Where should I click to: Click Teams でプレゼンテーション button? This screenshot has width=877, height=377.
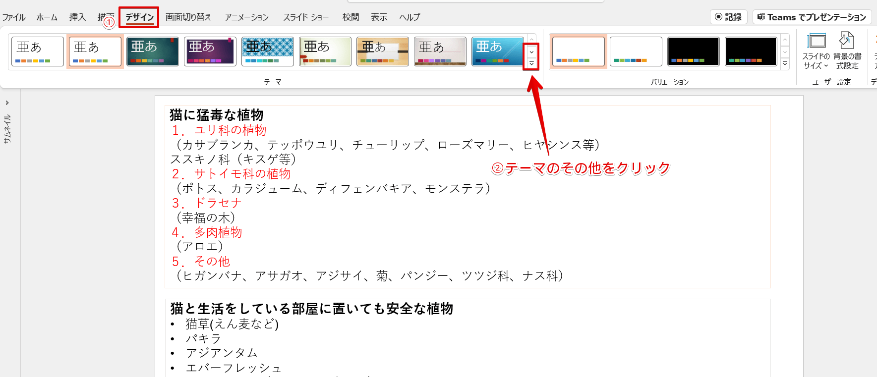pos(812,17)
